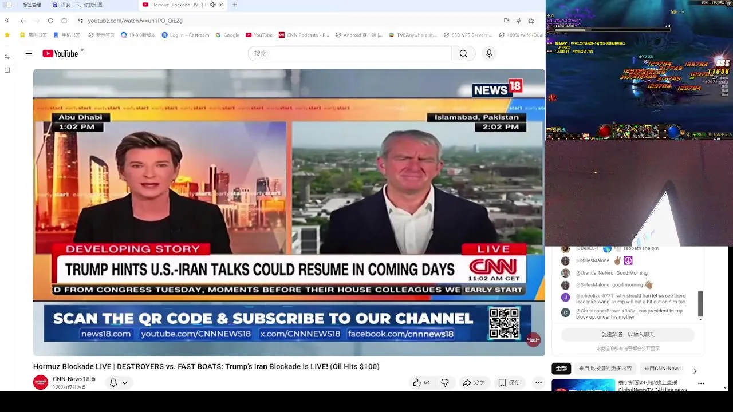The image size is (733, 412).
Task: Select the 来自此报道的更多内容 chip
Action: point(605,369)
